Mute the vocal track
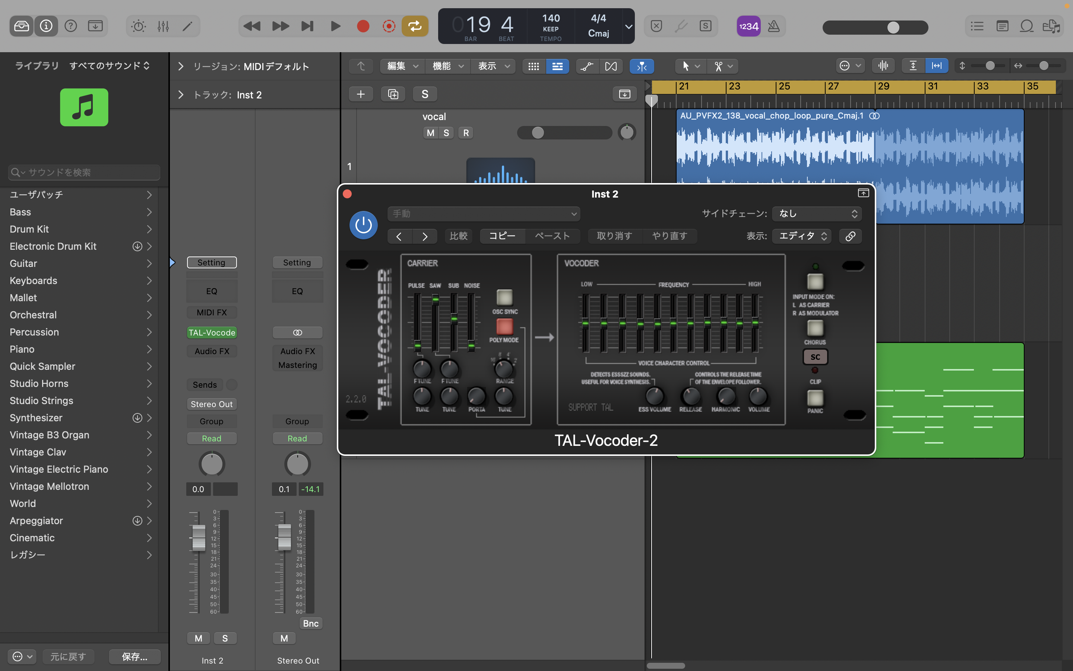Image resolution: width=1073 pixels, height=671 pixels. pos(430,133)
